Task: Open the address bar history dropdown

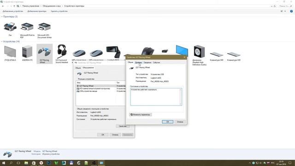Action: pyautogui.click(x=271, y=6)
